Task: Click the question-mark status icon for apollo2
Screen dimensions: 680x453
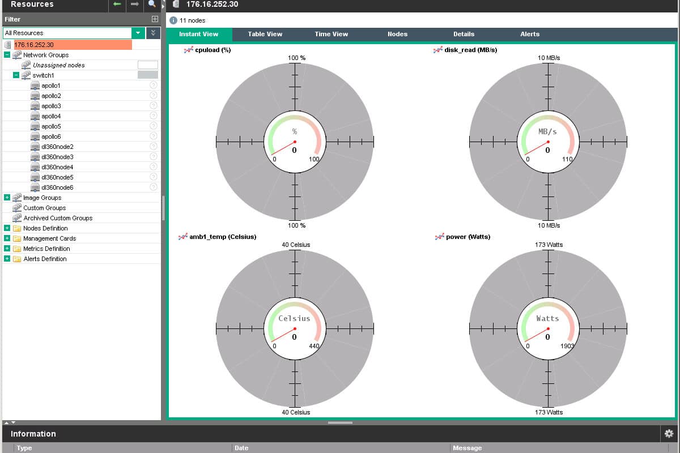Action: (153, 95)
